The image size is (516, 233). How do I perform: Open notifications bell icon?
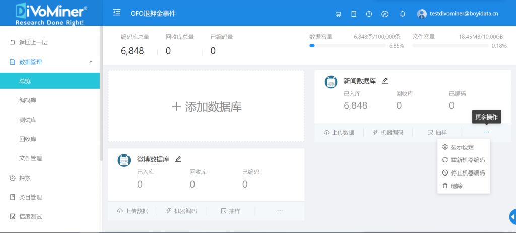(x=402, y=14)
